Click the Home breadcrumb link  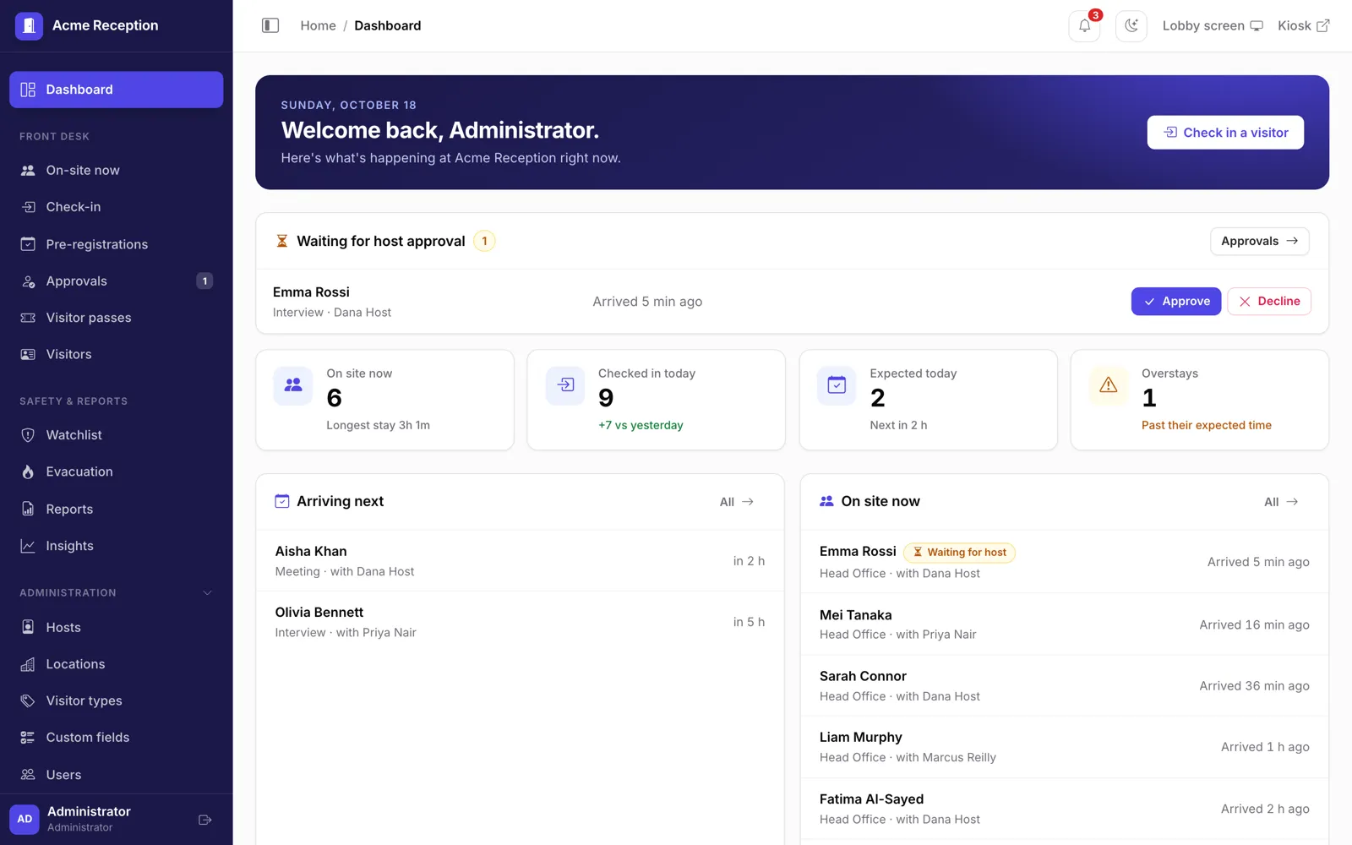tap(318, 25)
